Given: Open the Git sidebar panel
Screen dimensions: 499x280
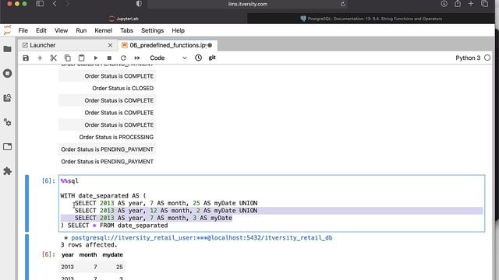Looking at the screenshot, I should (x=7, y=98).
